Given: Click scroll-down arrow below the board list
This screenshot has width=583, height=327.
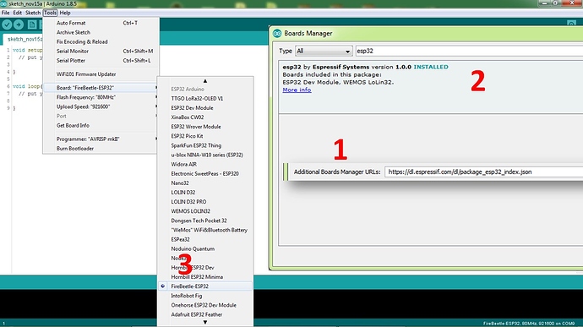Looking at the screenshot, I should [x=205, y=322].
